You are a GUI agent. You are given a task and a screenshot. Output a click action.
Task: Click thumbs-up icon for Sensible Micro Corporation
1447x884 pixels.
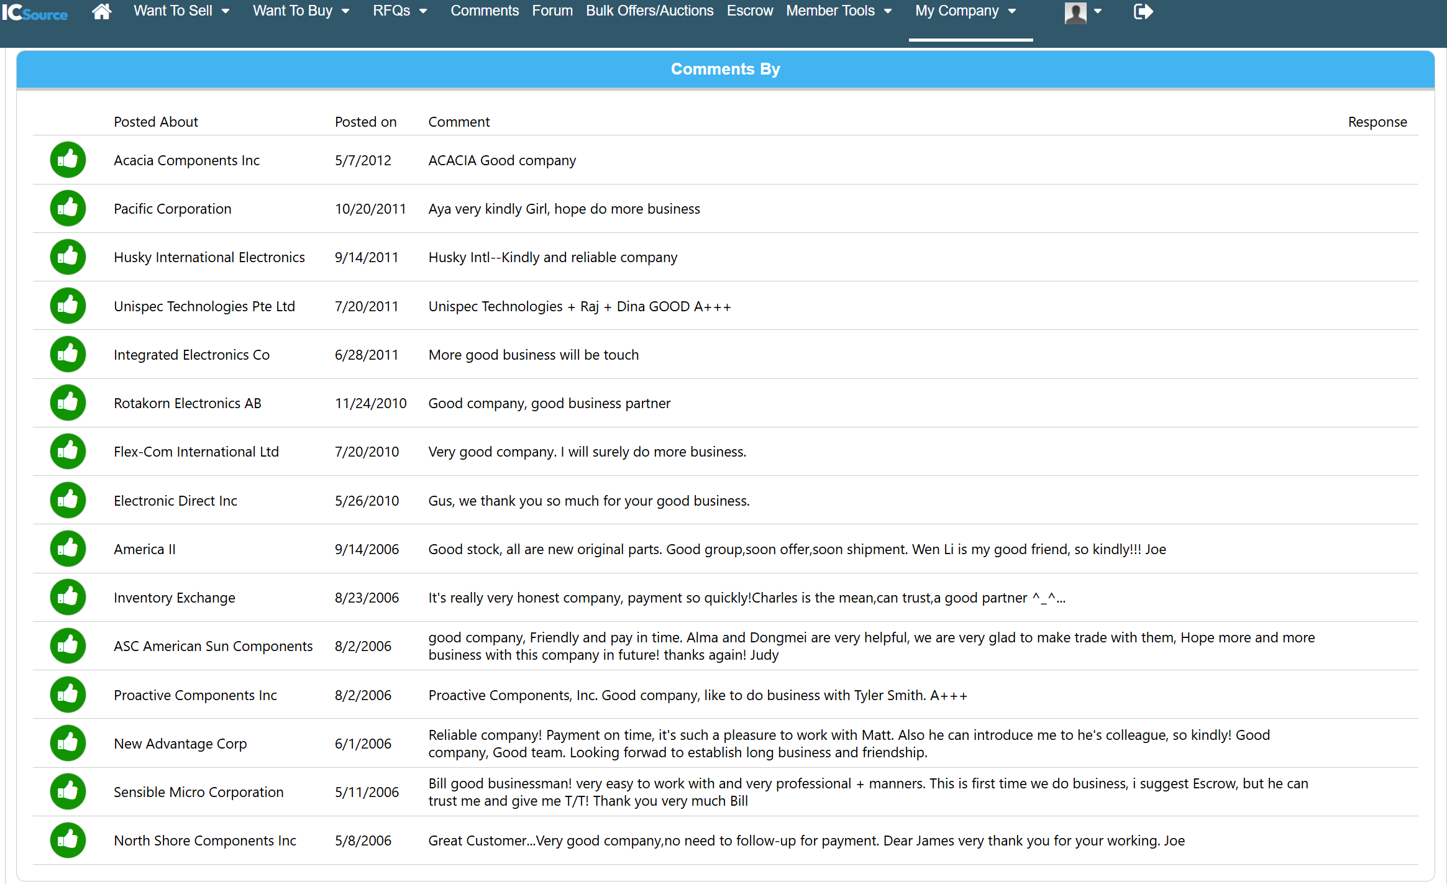68,791
